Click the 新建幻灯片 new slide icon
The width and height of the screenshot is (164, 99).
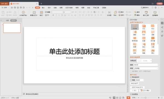[x=34, y=12]
